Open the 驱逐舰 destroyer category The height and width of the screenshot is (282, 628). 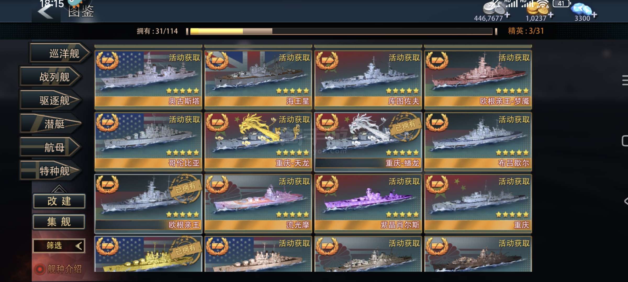pos(51,101)
